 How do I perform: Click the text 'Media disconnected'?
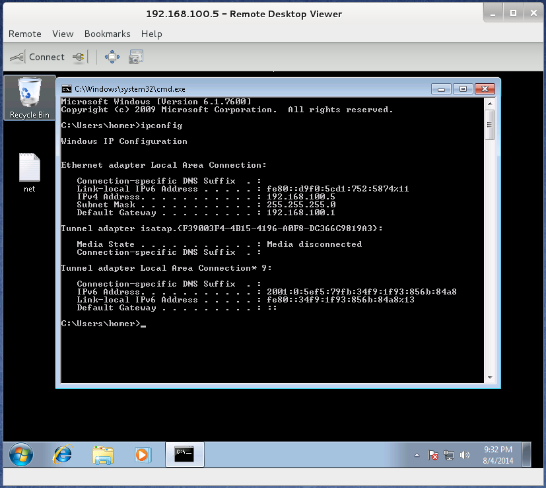(314, 244)
